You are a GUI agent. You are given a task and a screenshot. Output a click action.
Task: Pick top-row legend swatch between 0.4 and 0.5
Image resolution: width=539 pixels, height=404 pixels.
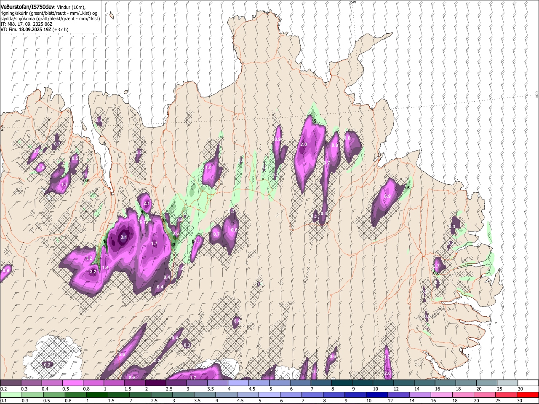[52, 383]
